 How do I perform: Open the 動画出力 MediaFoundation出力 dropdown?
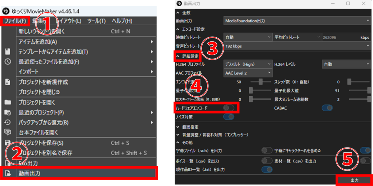coord(297,21)
